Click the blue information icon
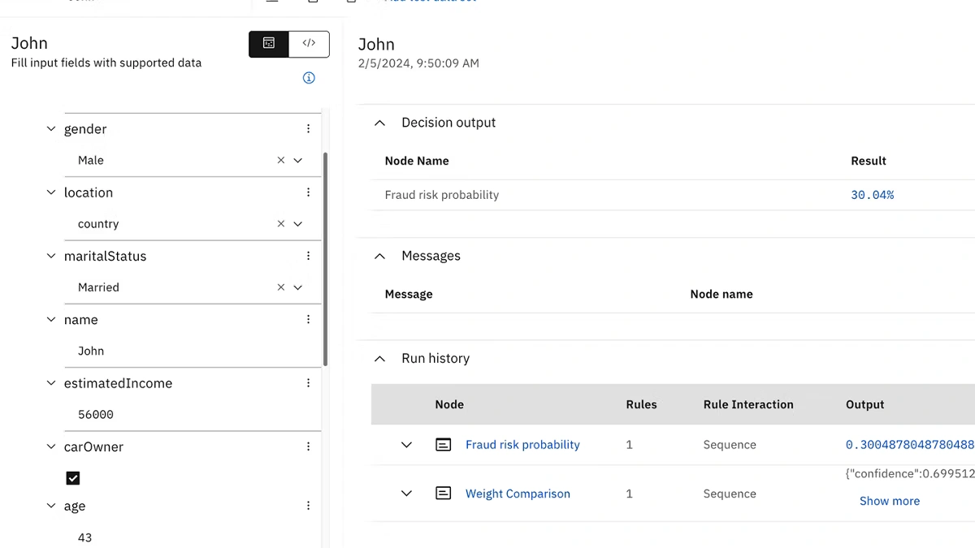This screenshot has height=548, width=975. click(309, 78)
